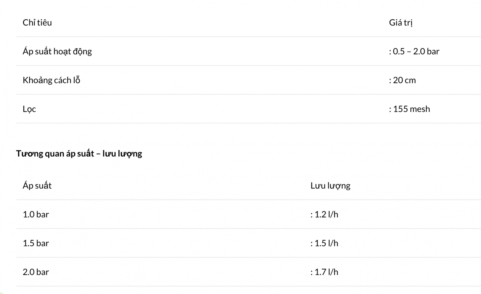The height and width of the screenshot is (294, 481).
Task: Click the 'Áp suất' header of the second table
Action: pyautogui.click(x=37, y=186)
